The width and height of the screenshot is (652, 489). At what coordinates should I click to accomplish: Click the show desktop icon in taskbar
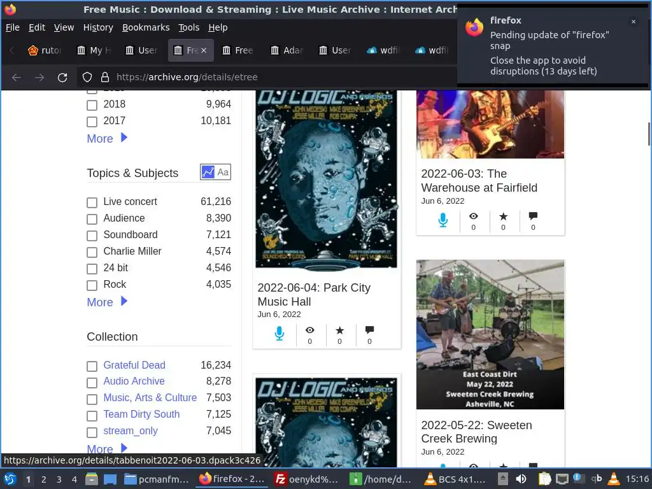tap(110, 479)
